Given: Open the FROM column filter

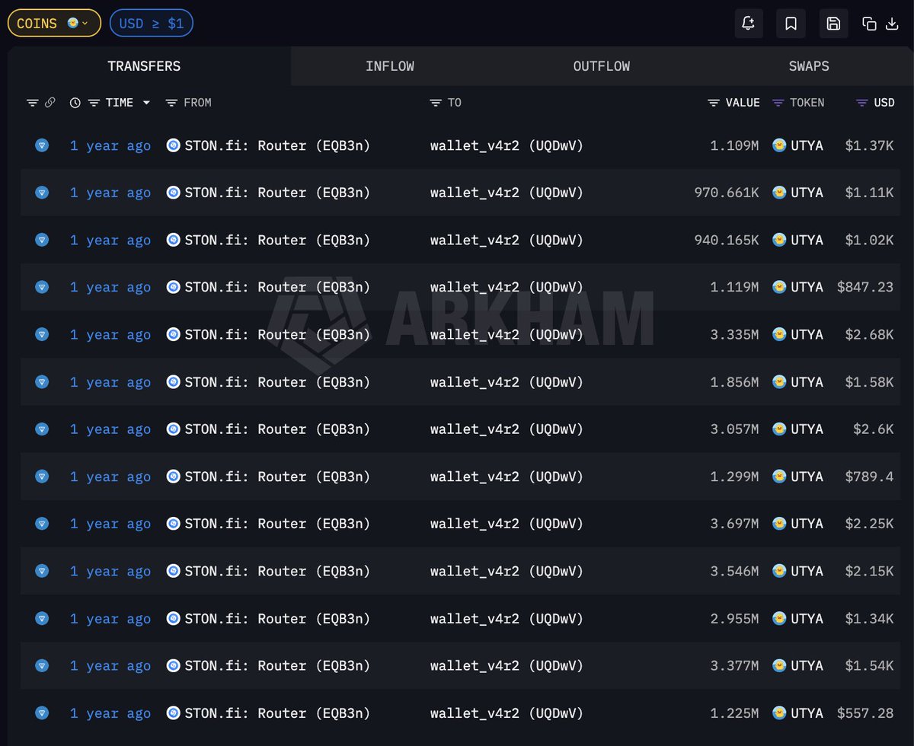Looking at the screenshot, I should point(171,103).
